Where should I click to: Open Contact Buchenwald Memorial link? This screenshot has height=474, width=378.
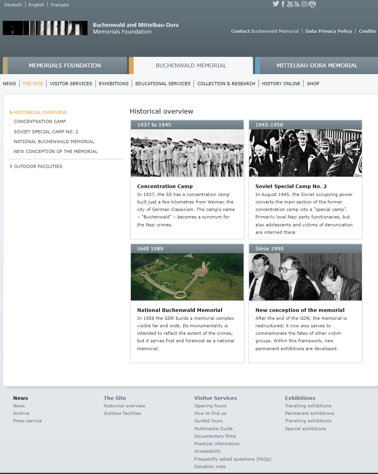tap(265, 31)
